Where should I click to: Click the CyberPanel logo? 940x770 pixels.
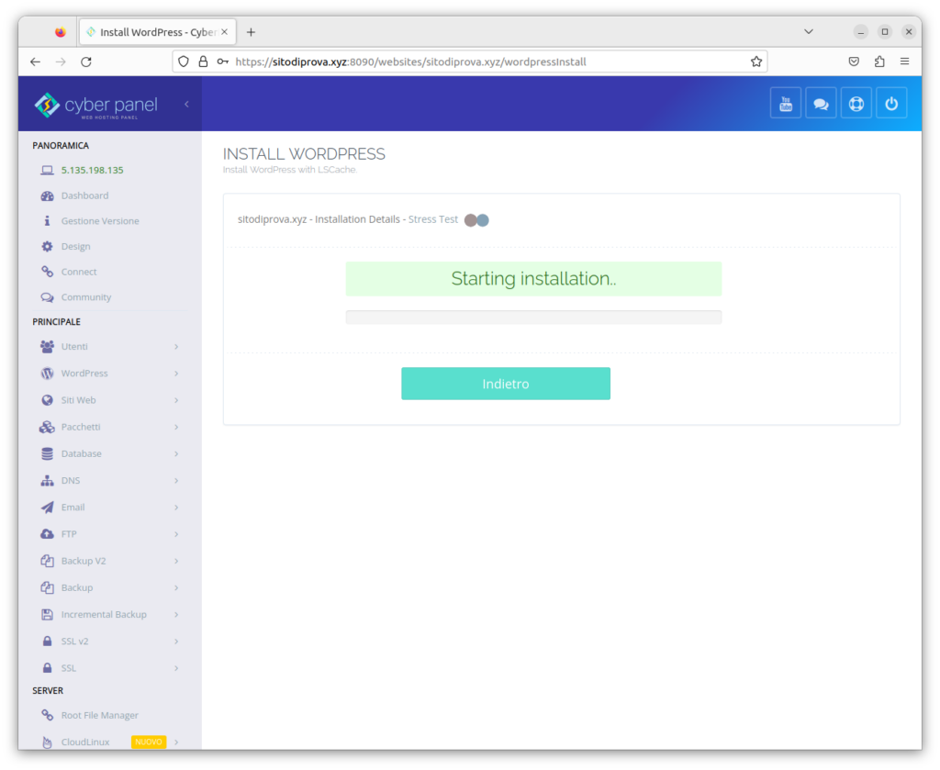(x=95, y=106)
